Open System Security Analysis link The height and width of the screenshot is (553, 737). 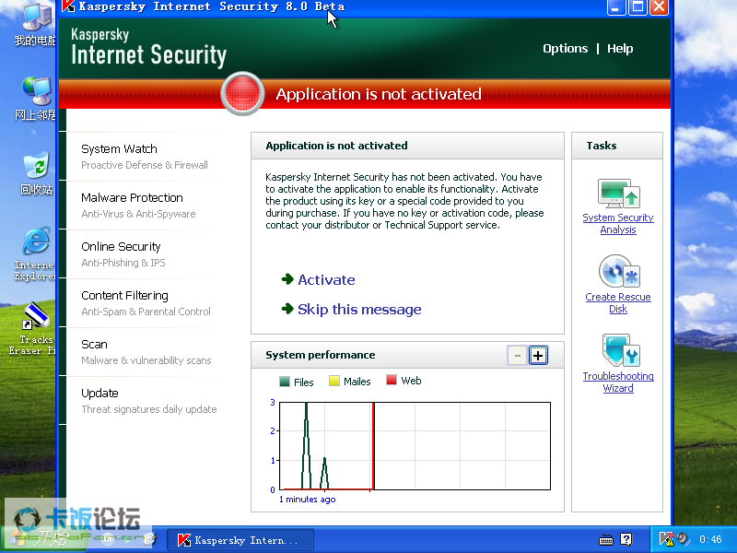618,223
